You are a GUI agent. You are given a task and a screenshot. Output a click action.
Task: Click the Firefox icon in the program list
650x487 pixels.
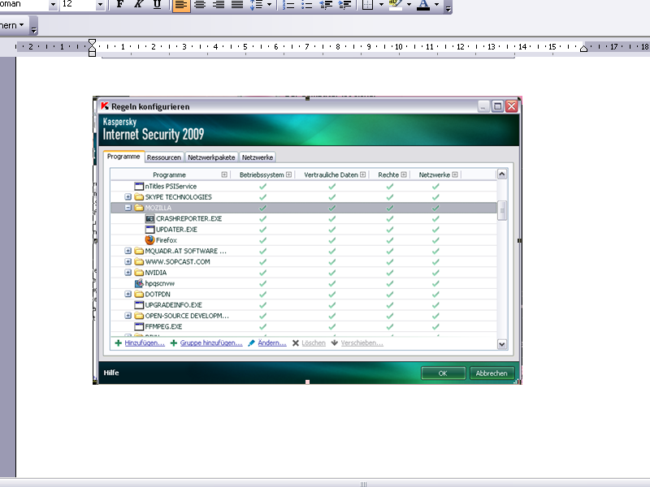coord(149,240)
